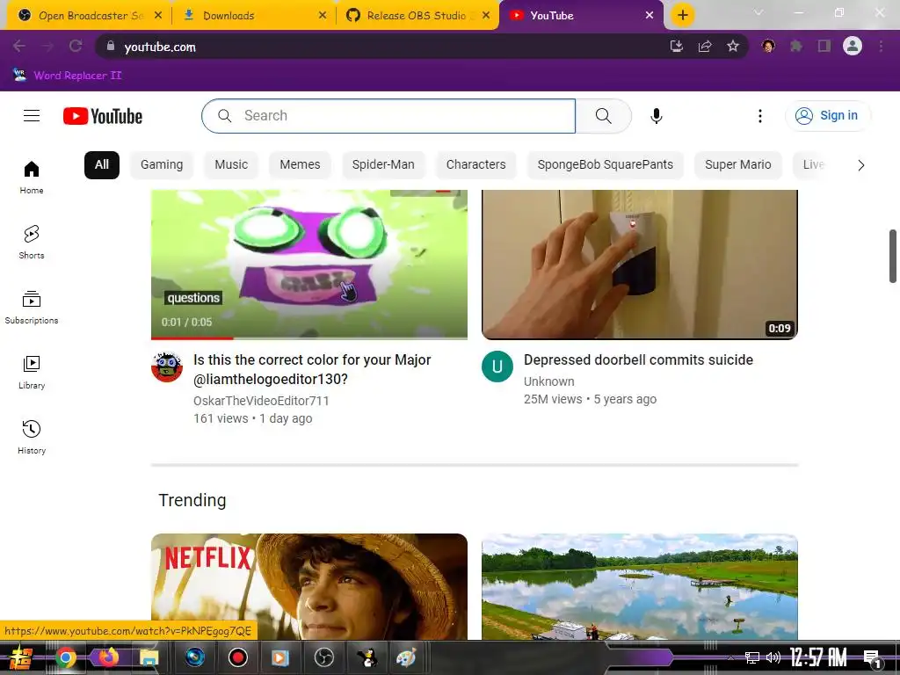
Task: Open 'Is this the correct color' video title
Action: (x=312, y=369)
